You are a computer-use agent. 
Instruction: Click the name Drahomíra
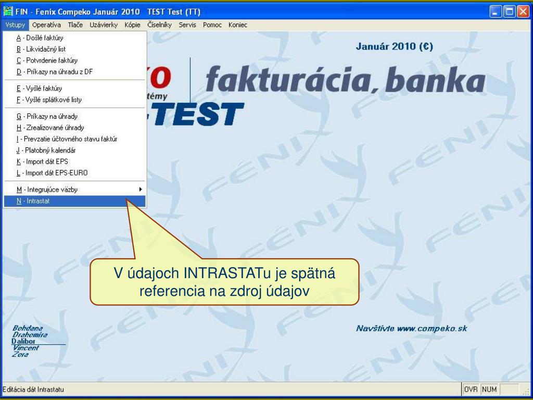30,335
